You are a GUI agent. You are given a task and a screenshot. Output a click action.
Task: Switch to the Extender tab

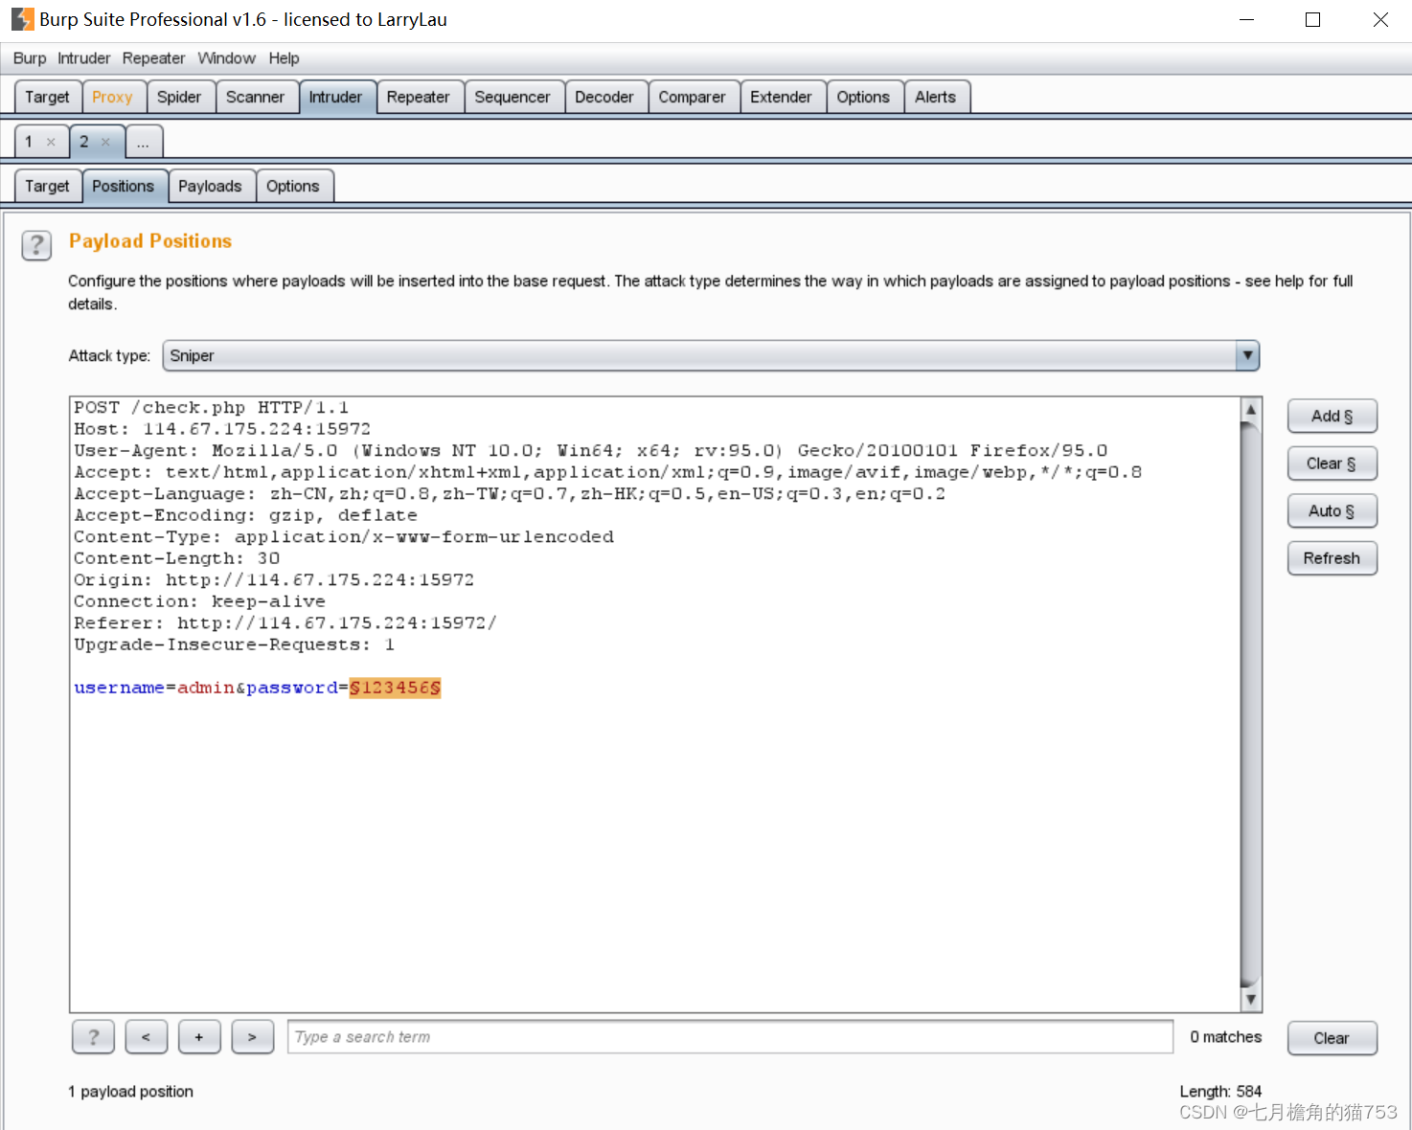pos(781,97)
